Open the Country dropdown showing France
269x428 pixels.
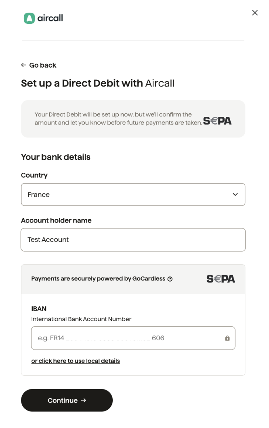133,195
